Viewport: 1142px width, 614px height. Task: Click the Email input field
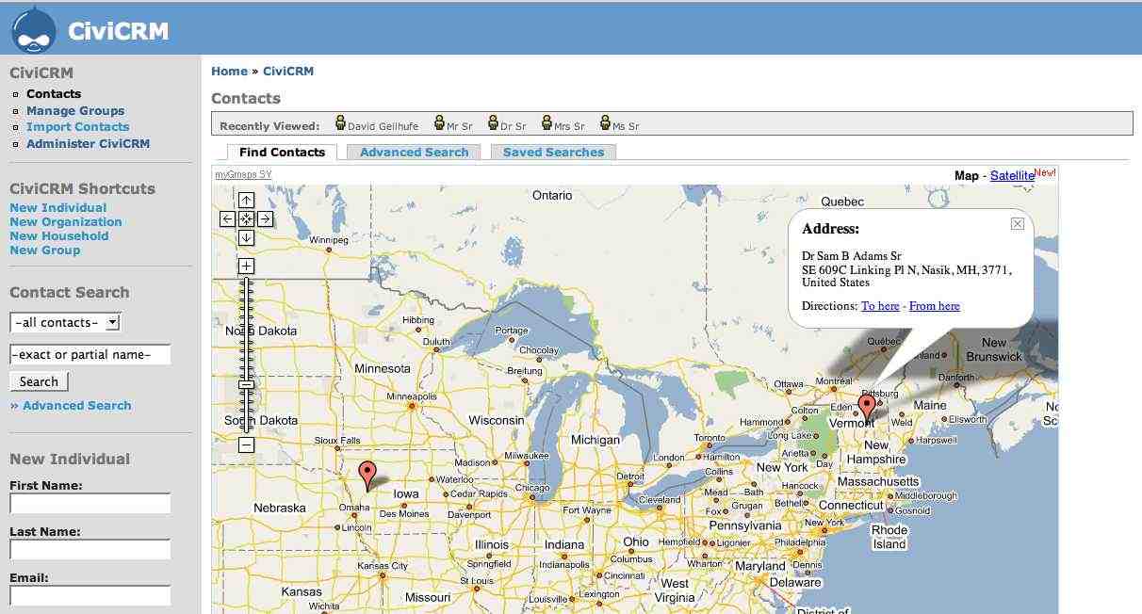[x=90, y=595]
